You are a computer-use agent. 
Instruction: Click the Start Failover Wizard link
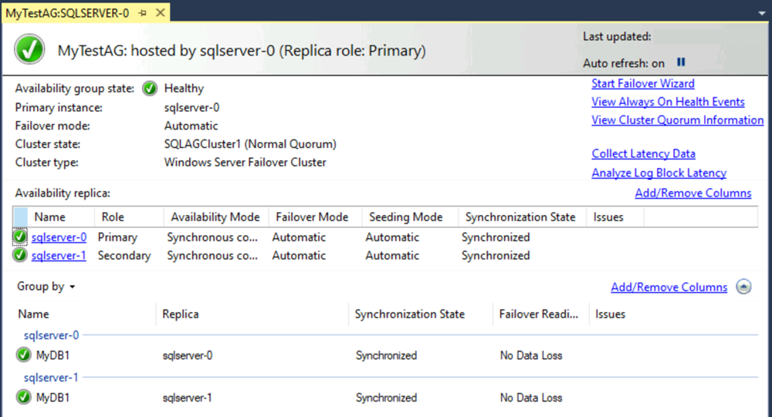tap(642, 83)
